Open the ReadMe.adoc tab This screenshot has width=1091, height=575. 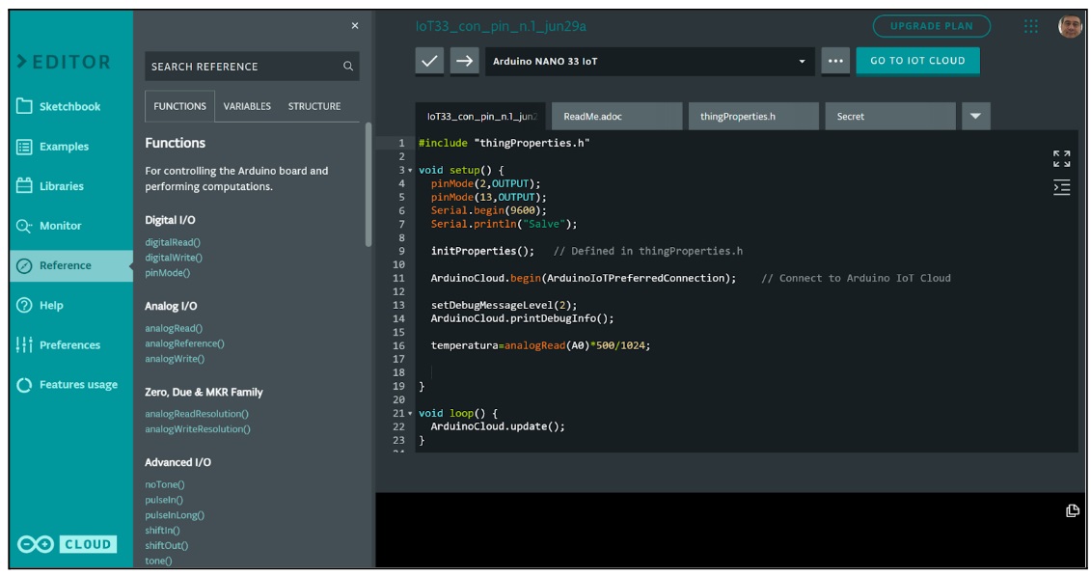[616, 116]
